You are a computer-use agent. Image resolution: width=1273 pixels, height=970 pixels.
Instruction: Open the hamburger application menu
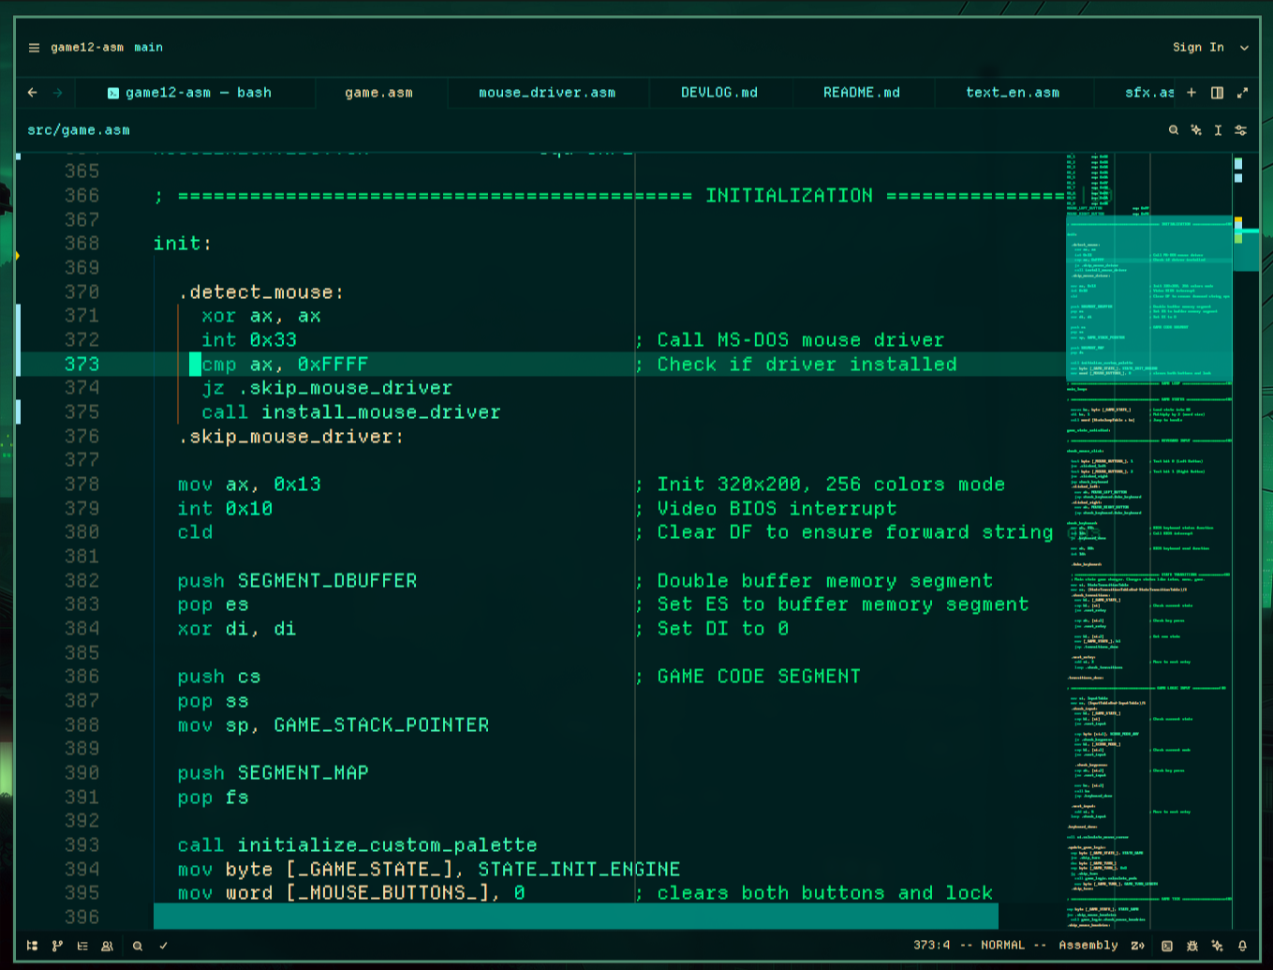(34, 48)
